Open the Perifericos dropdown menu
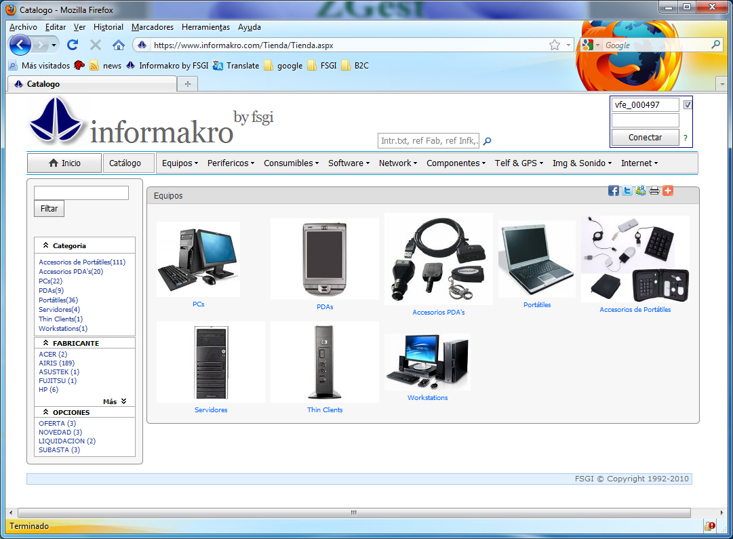 click(x=231, y=163)
